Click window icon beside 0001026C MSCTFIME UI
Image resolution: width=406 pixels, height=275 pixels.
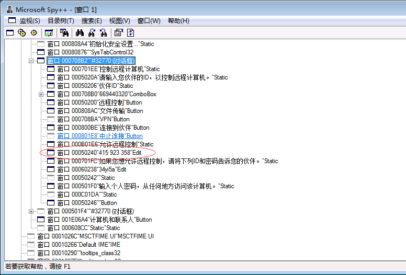31,236
